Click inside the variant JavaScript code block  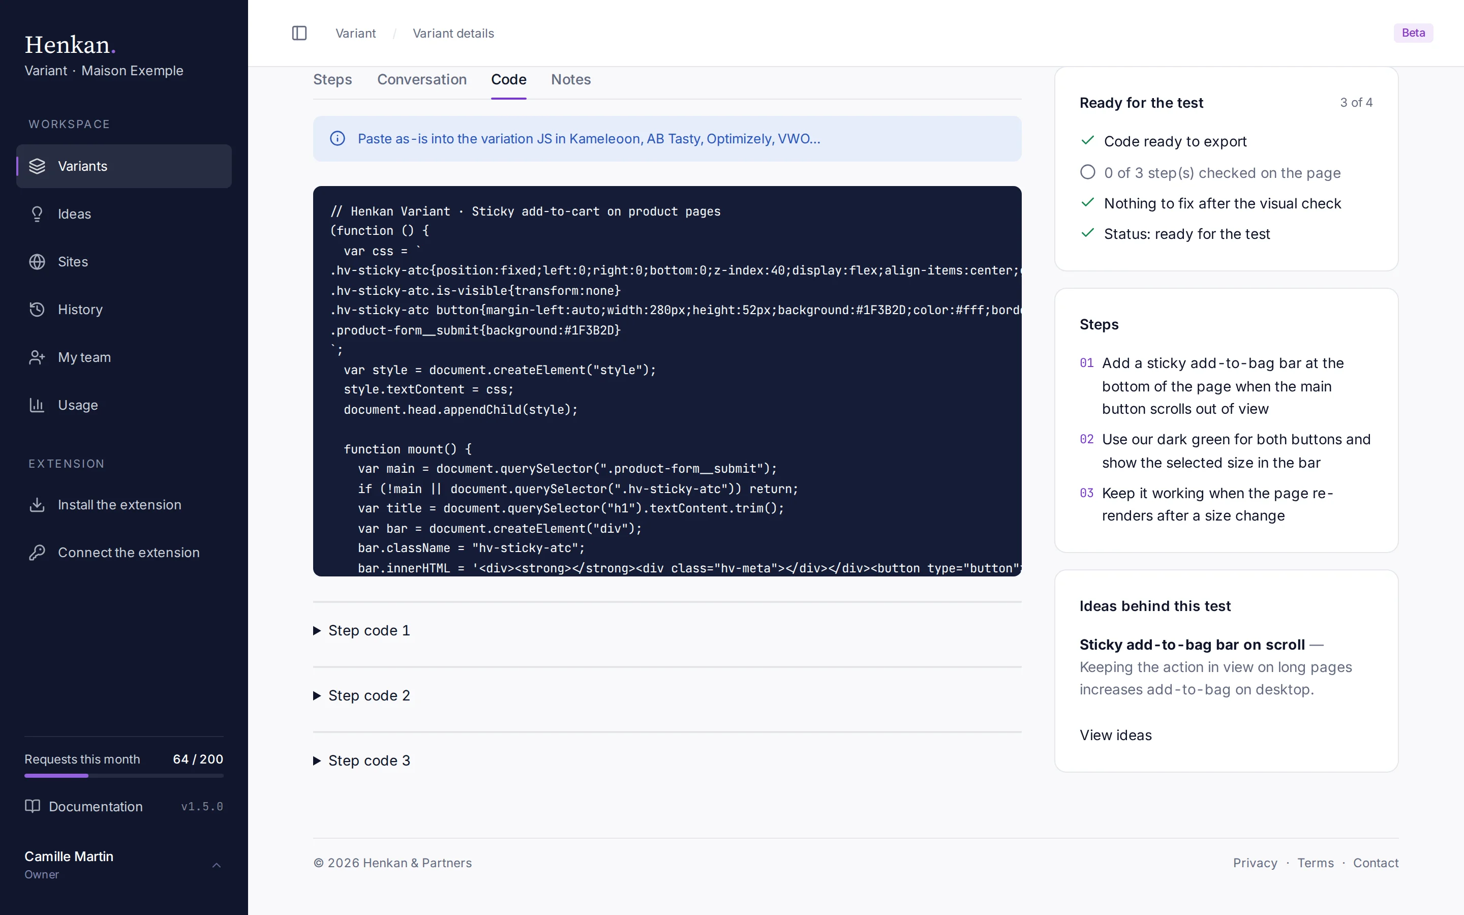coord(667,381)
